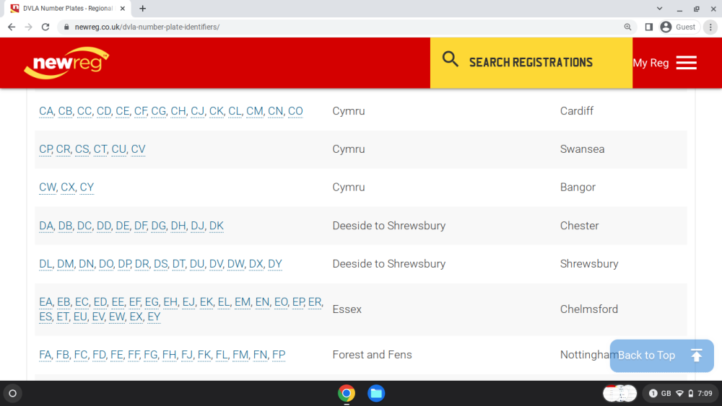Screen dimensions: 722x406
Task: Select the Shrewsbury office text
Action: pos(589,264)
